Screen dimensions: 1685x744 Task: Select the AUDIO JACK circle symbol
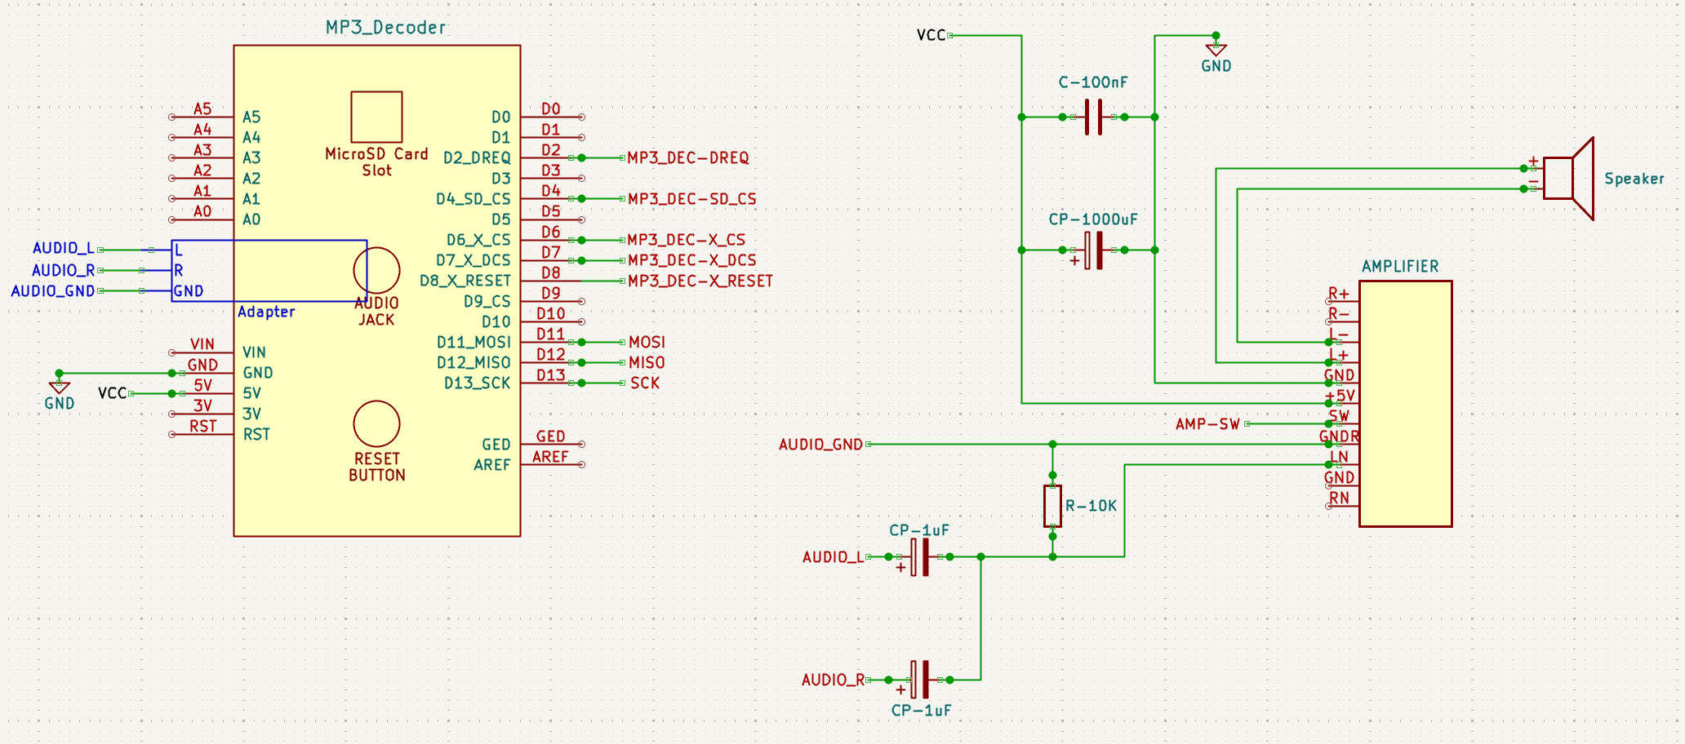click(x=376, y=271)
